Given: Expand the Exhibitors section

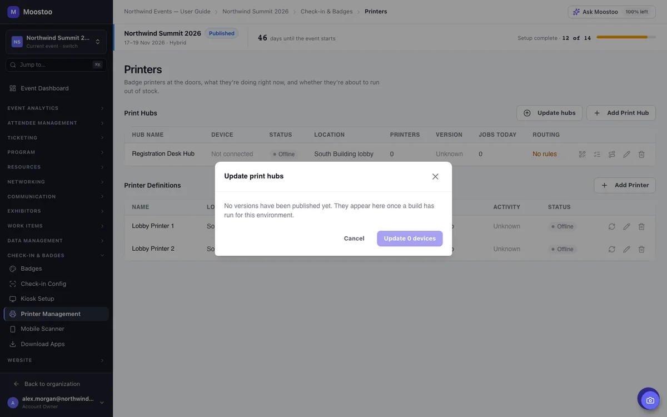Looking at the screenshot, I should point(56,211).
